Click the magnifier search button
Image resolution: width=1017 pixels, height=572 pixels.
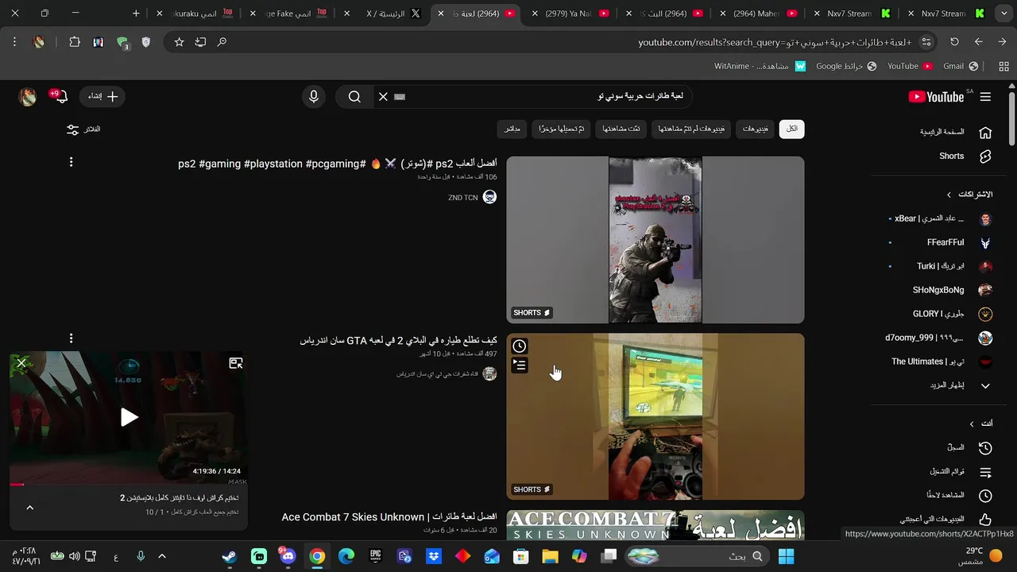[x=354, y=97]
